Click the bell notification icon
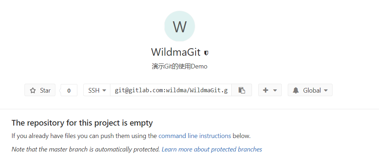 coord(296,90)
